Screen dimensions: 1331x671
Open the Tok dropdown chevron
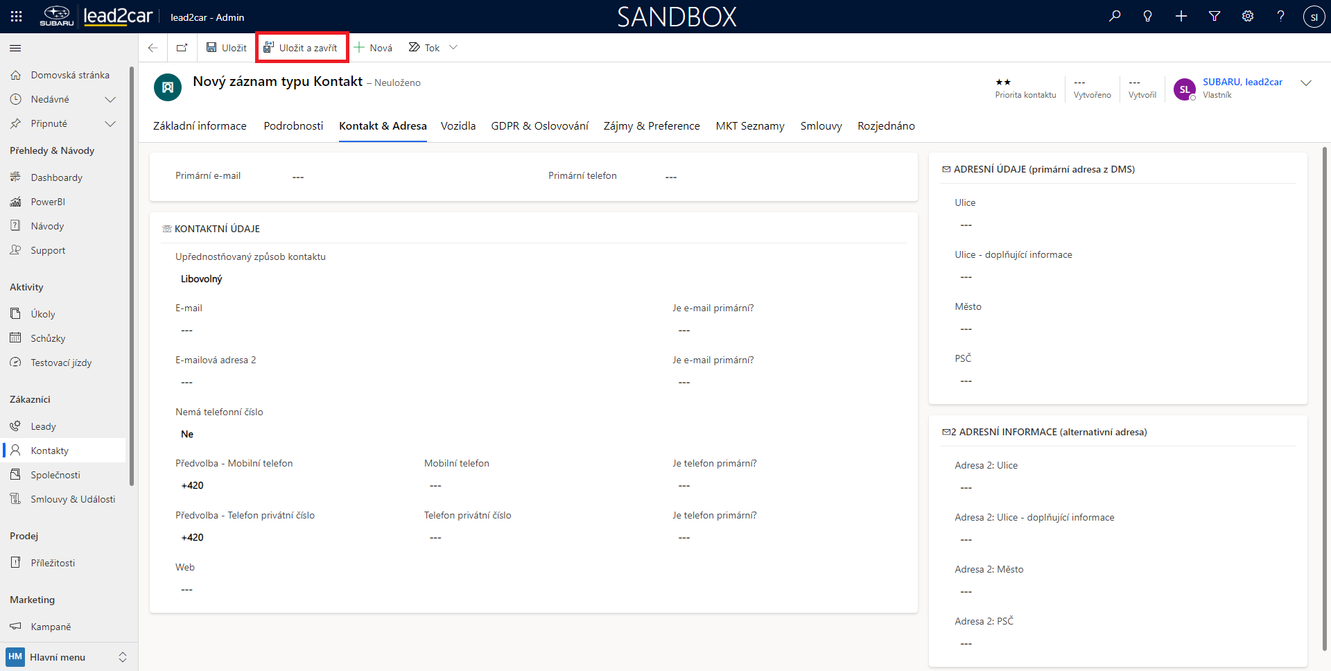click(453, 48)
